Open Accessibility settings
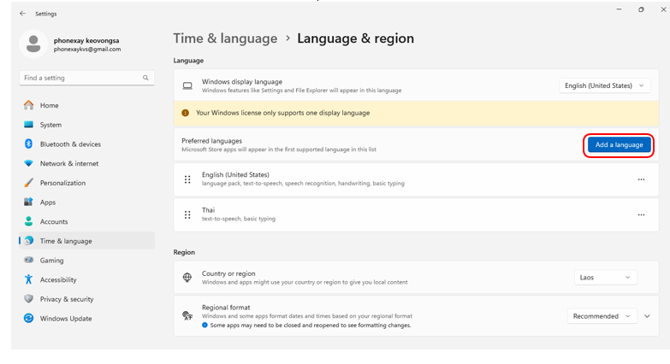 pos(58,279)
